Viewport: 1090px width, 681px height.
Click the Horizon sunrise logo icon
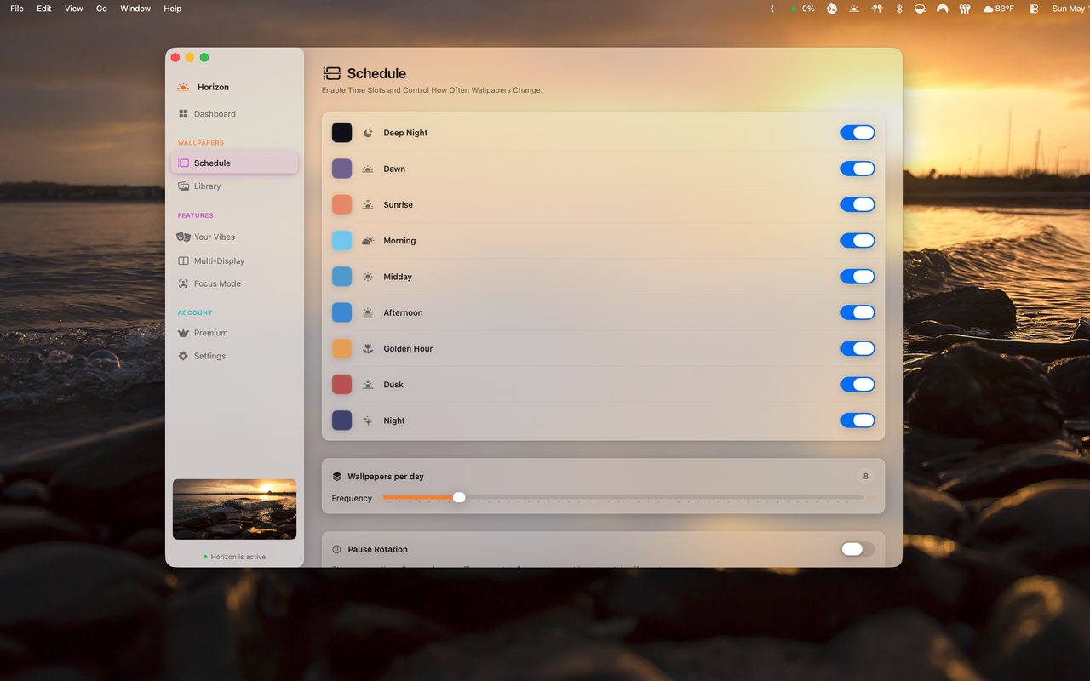click(x=183, y=87)
